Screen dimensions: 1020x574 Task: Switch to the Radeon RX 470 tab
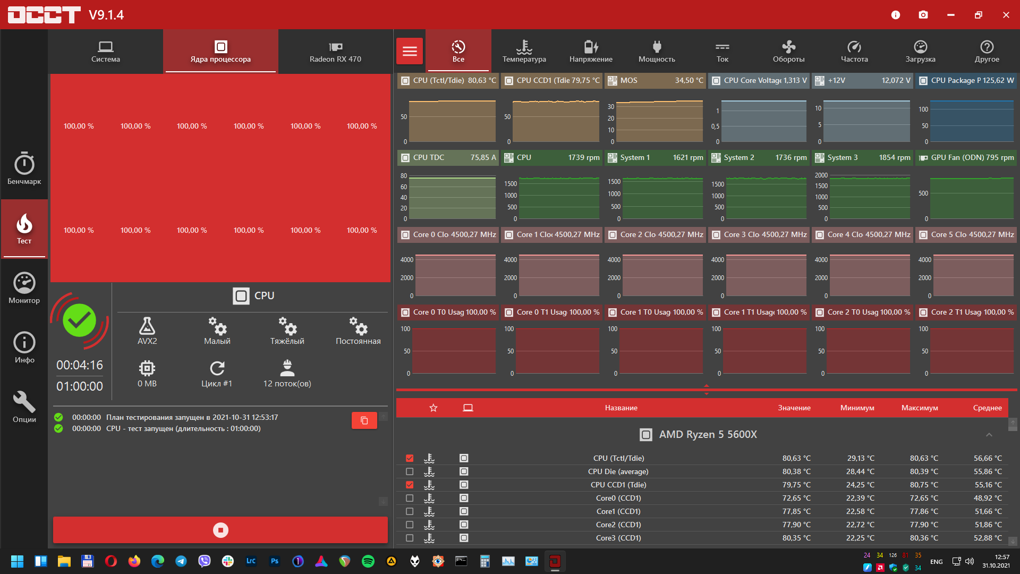(335, 52)
